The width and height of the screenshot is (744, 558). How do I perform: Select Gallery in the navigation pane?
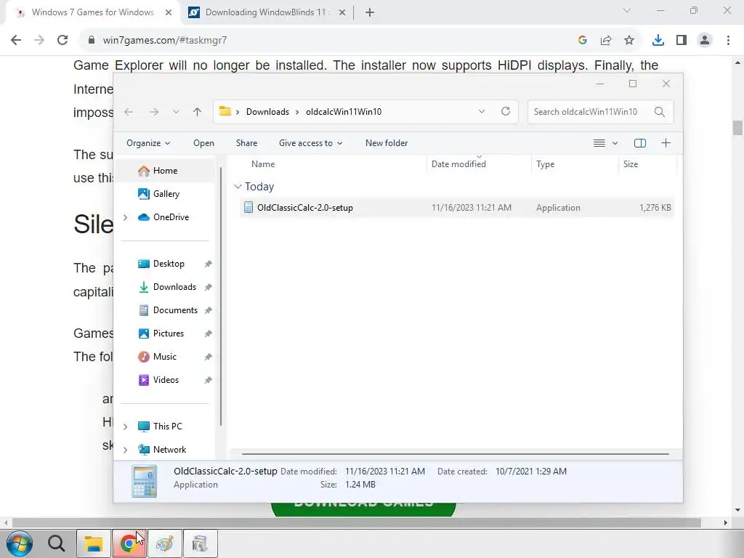165,194
